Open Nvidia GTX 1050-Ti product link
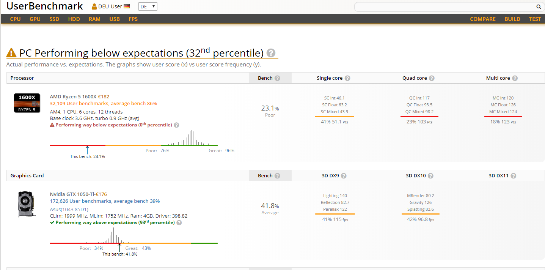 point(72,194)
